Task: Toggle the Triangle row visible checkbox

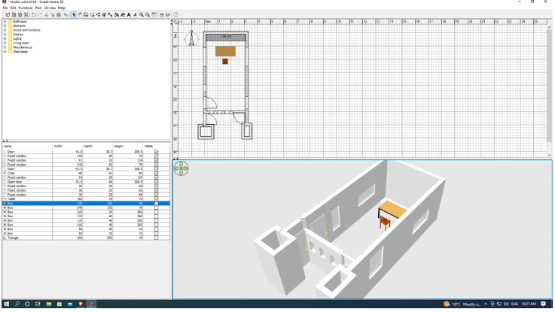Action: (x=156, y=238)
